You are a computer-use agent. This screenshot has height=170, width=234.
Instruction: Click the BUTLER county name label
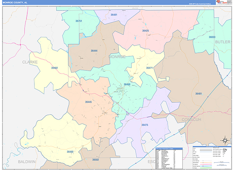[223, 42]
